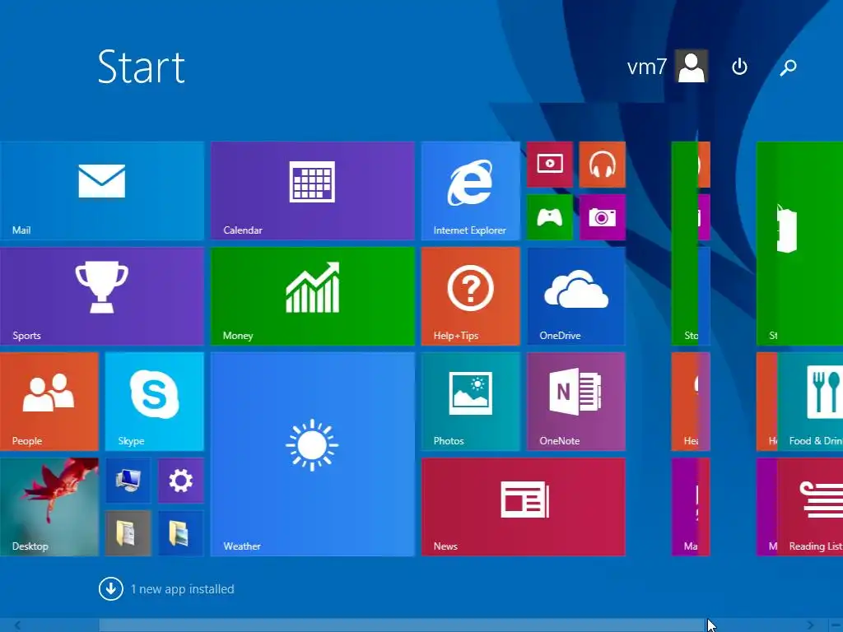Open the Money tile

[312, 296]
